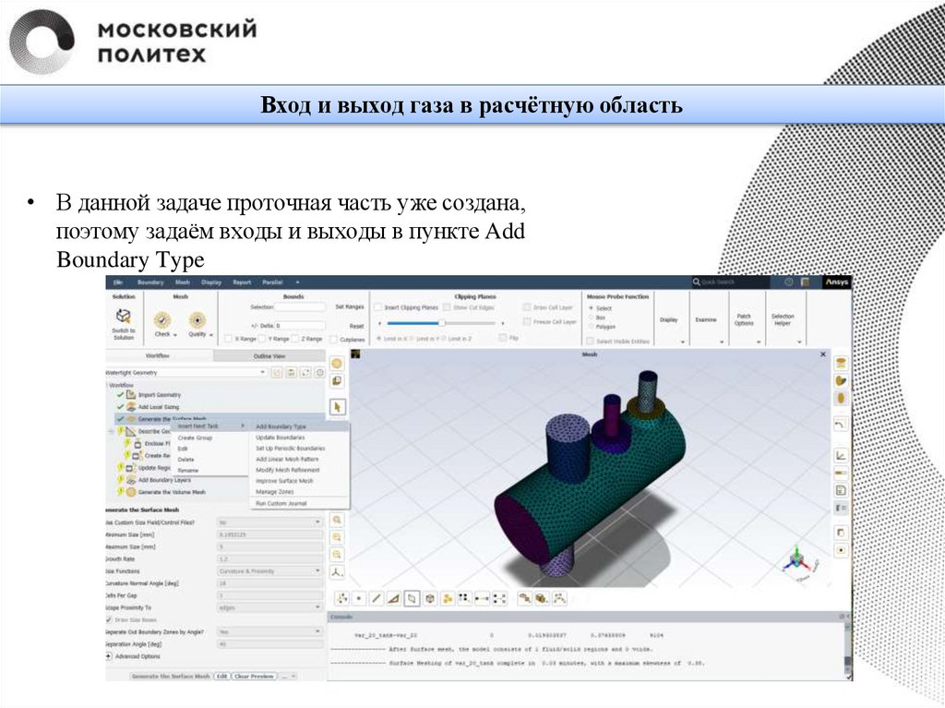Choose Add Boundary Type from submenu
This screenshot has width=945, height=708.
tap(300, 426)
